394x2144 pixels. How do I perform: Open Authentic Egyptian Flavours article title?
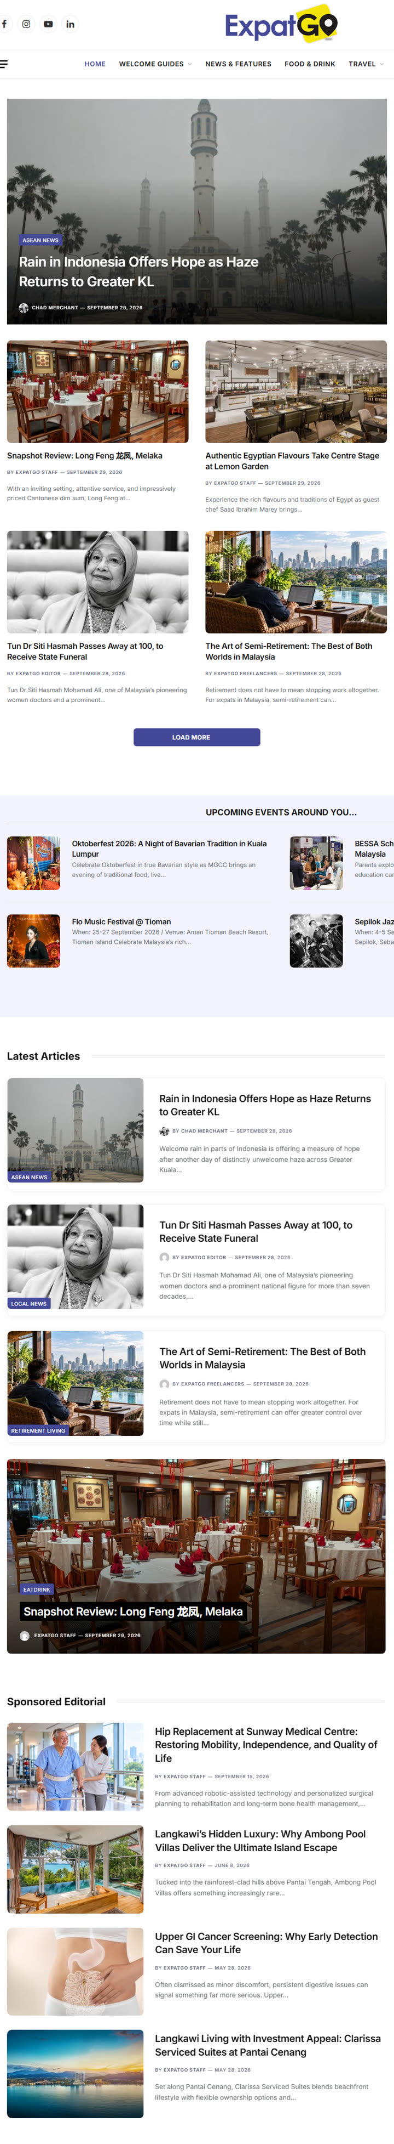293,461
